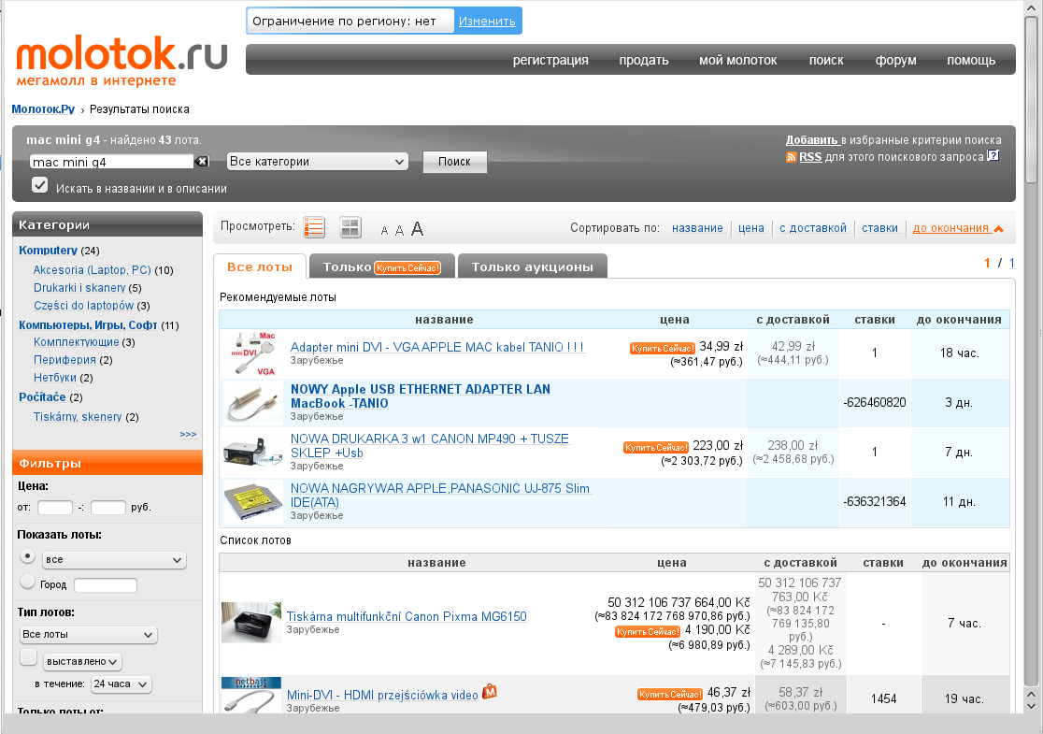
Task: Open 'Tiskárna multifunkční Canon Pixma MG6150' lot
Action: coord(407,616)
